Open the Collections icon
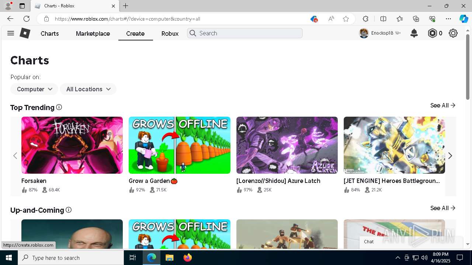This screenshot has width=472, height=265. coord(416,19)
